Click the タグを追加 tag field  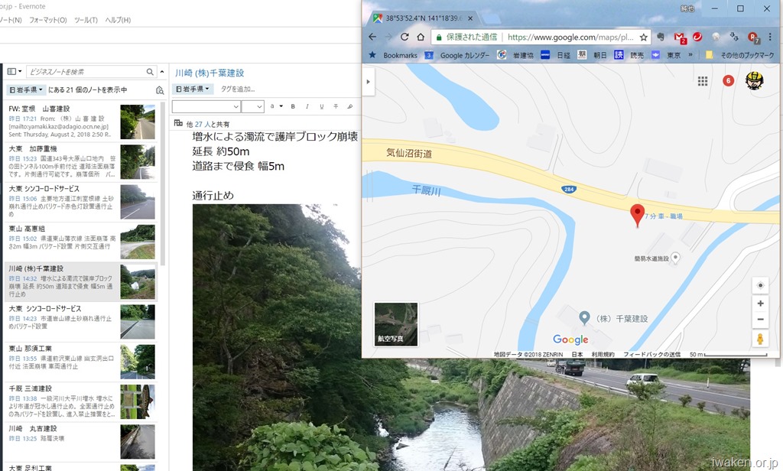(238, 89)
